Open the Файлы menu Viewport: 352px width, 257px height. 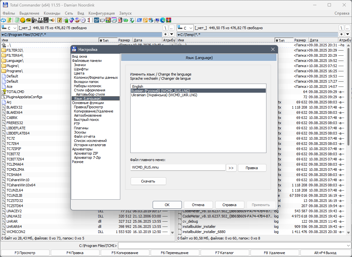pyautogui.click(x=9, y=13)
